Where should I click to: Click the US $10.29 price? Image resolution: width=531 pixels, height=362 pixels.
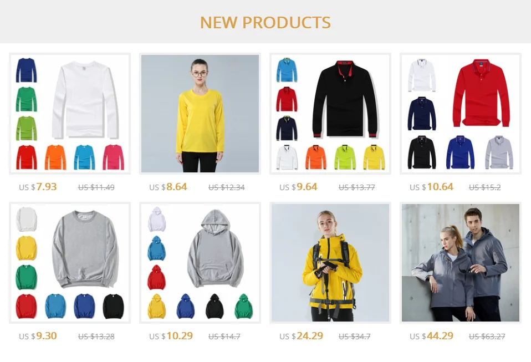point(171,336)
